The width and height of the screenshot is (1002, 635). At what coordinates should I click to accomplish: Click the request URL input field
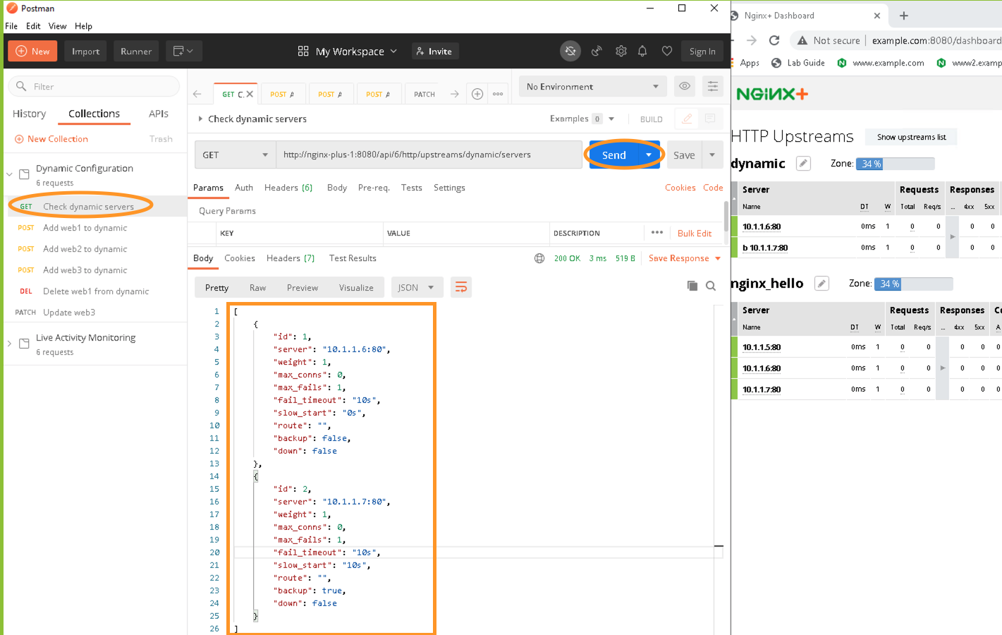click(x=429, y=155)
